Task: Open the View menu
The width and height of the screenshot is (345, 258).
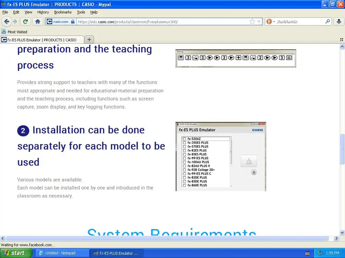Action: tap(28, 12)
